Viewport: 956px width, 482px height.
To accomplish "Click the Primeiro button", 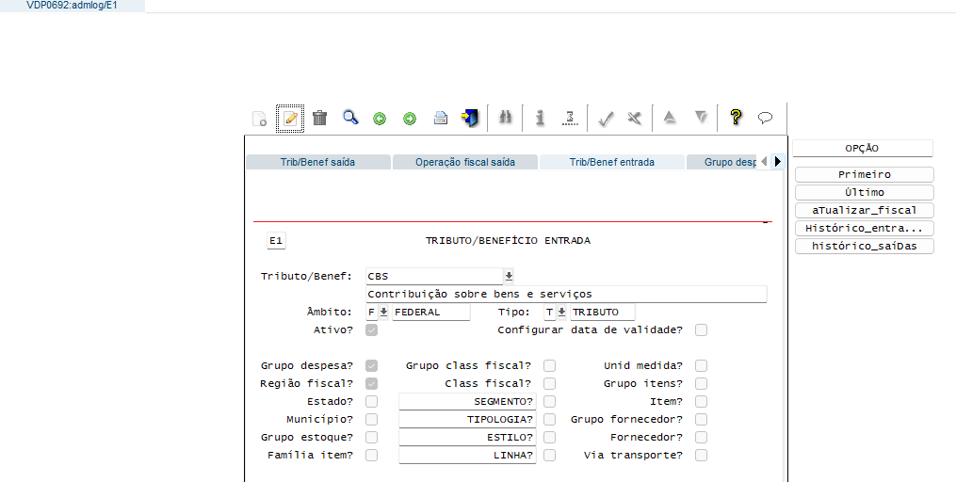I will (x=864, y=174).
